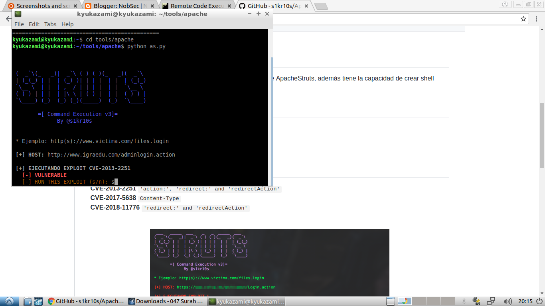This screenshot has width=545, height=306.
Task: Open the clock to view the calendar
Action: point(526,301)
